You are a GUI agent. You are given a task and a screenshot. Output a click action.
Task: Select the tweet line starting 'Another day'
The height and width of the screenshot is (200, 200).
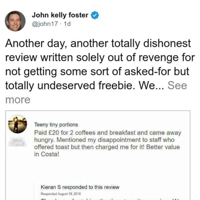click(98, 44)
